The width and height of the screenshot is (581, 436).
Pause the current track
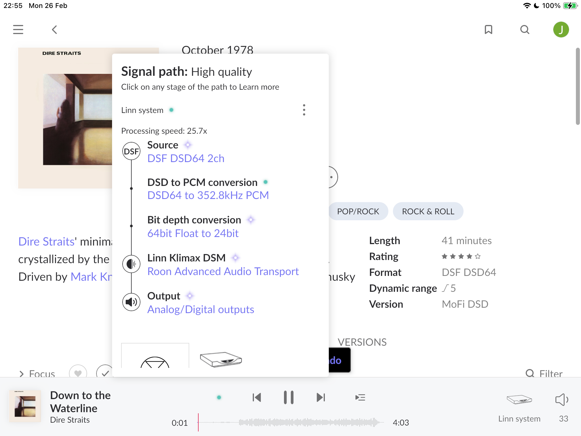289,397
